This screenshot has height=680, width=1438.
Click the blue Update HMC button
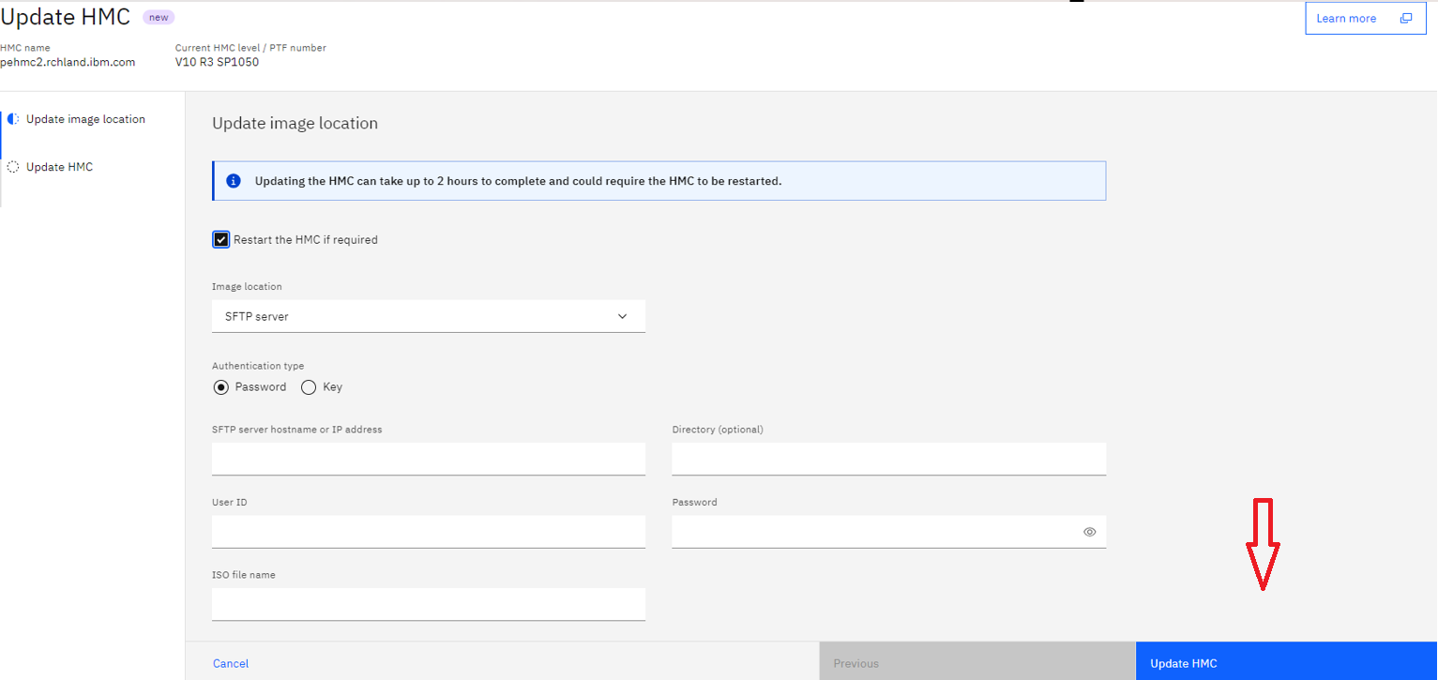[x=1286, y=663]
